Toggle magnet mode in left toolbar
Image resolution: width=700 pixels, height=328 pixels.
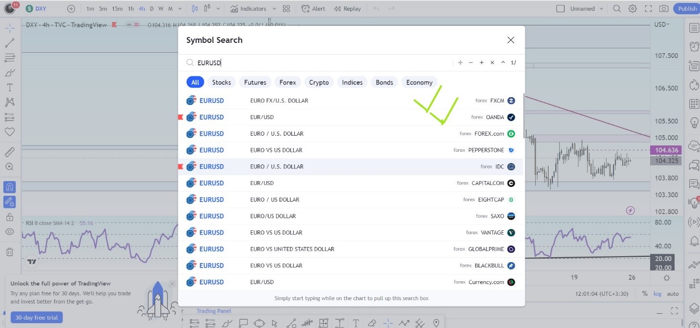(9, 187)
